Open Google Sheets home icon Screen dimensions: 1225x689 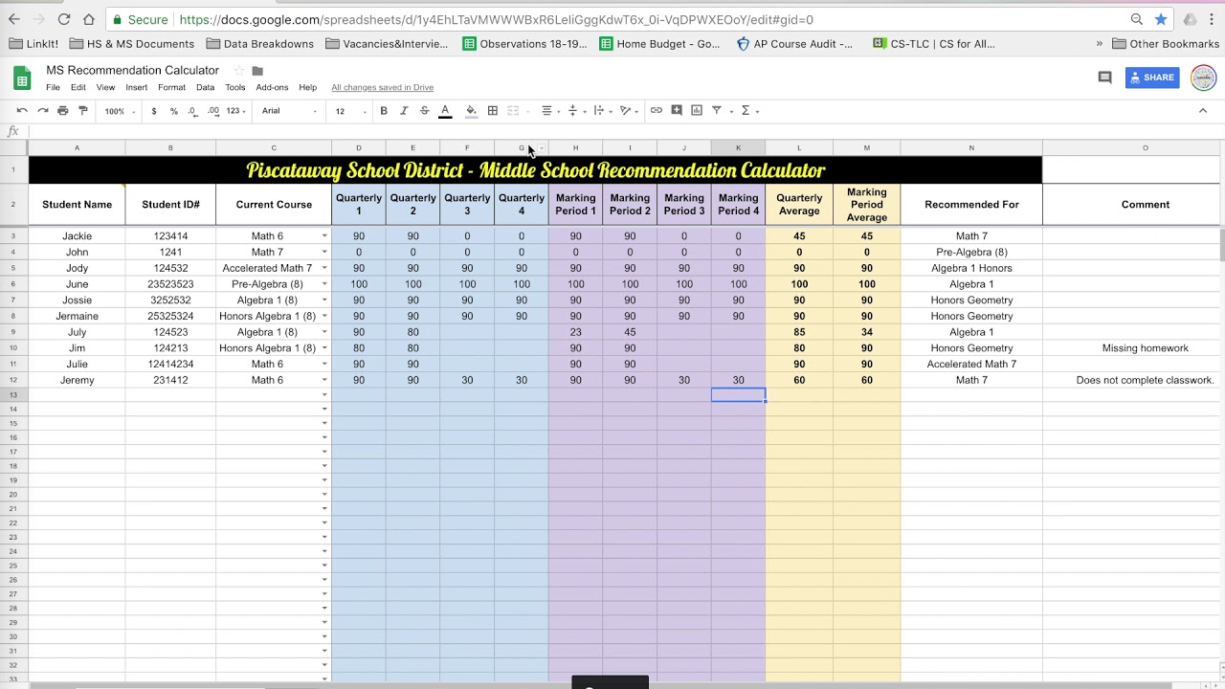(x=22, y=78)
